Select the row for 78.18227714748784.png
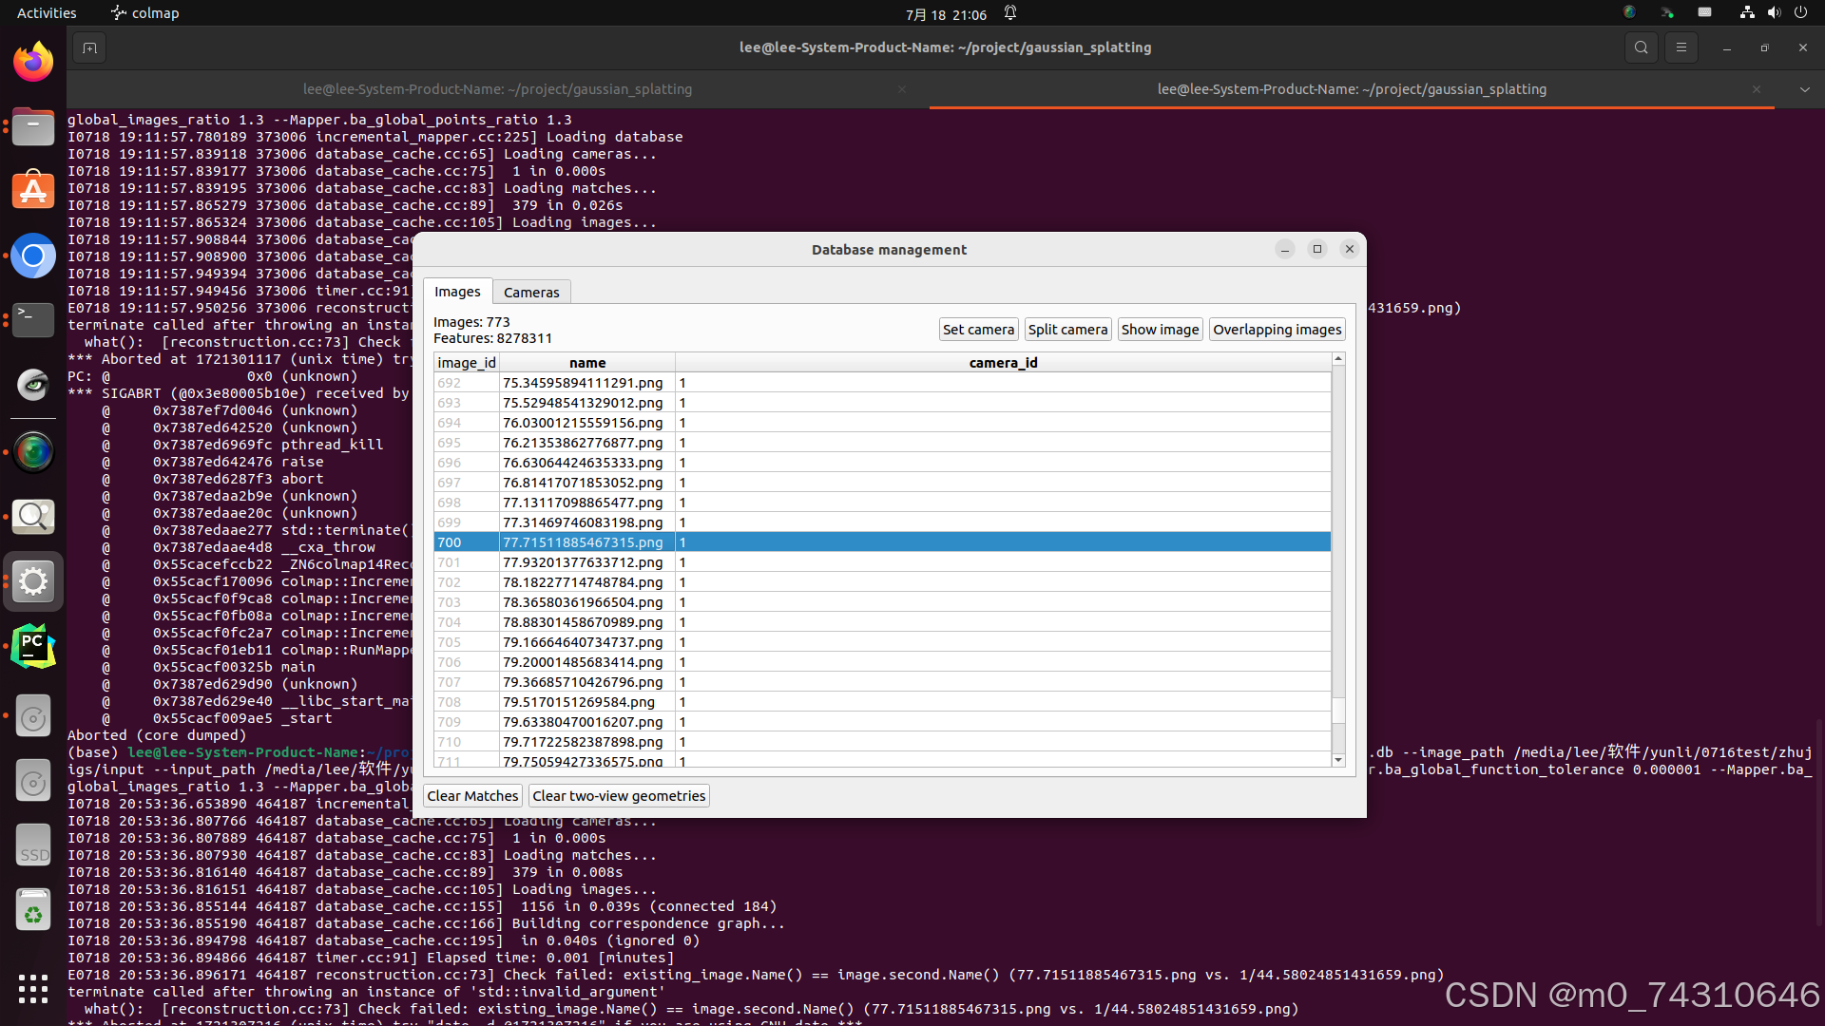 [x=583, y=582]
